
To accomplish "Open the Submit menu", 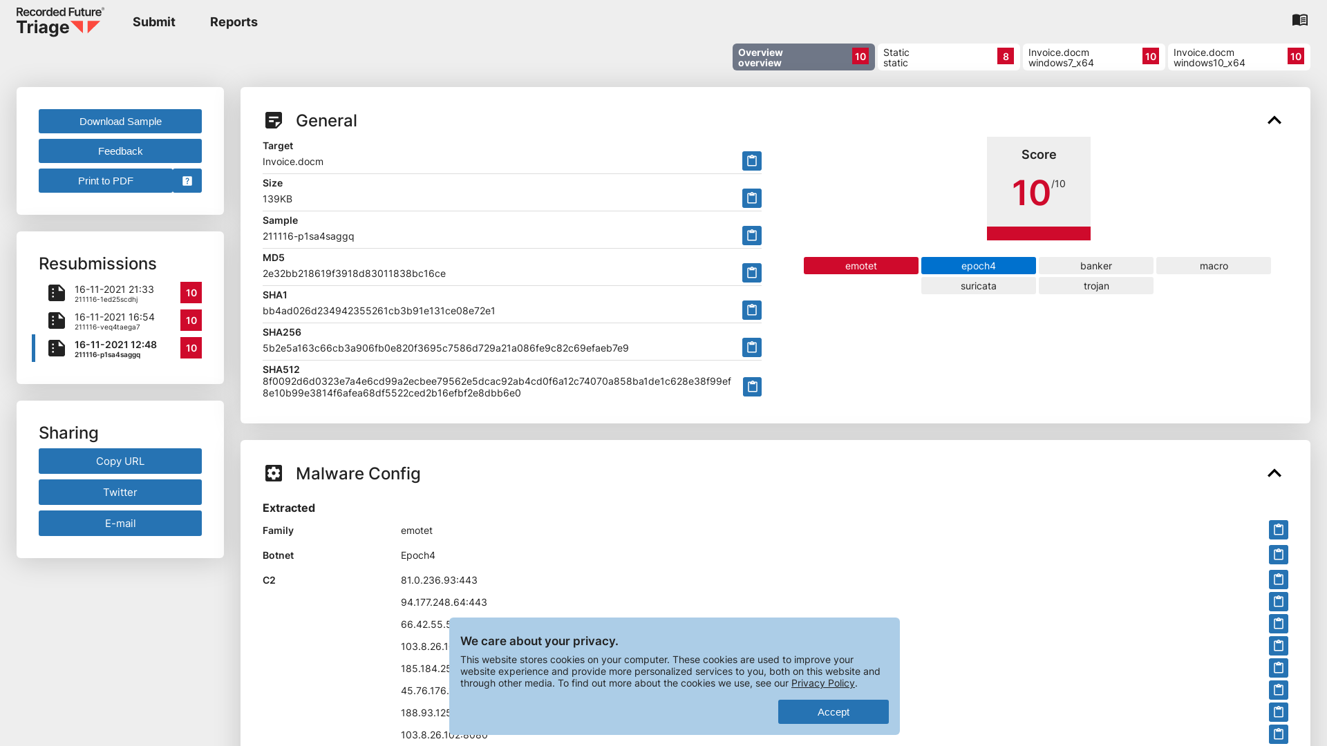I will (154, 22).
